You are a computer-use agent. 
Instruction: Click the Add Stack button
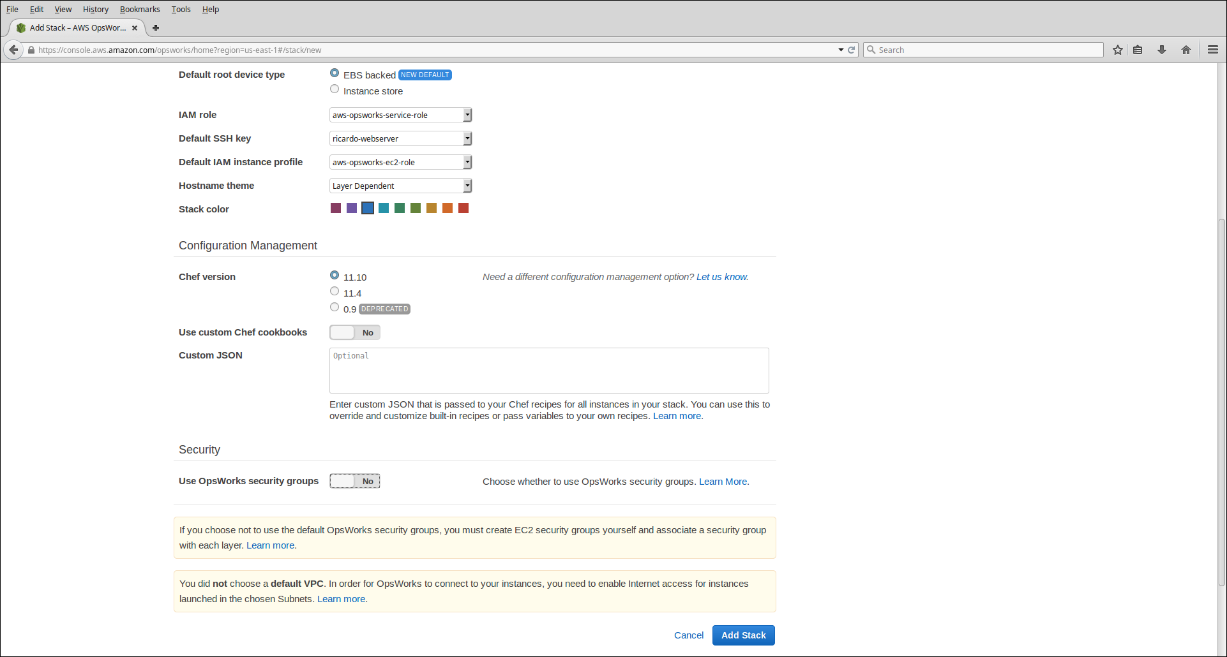743,635
